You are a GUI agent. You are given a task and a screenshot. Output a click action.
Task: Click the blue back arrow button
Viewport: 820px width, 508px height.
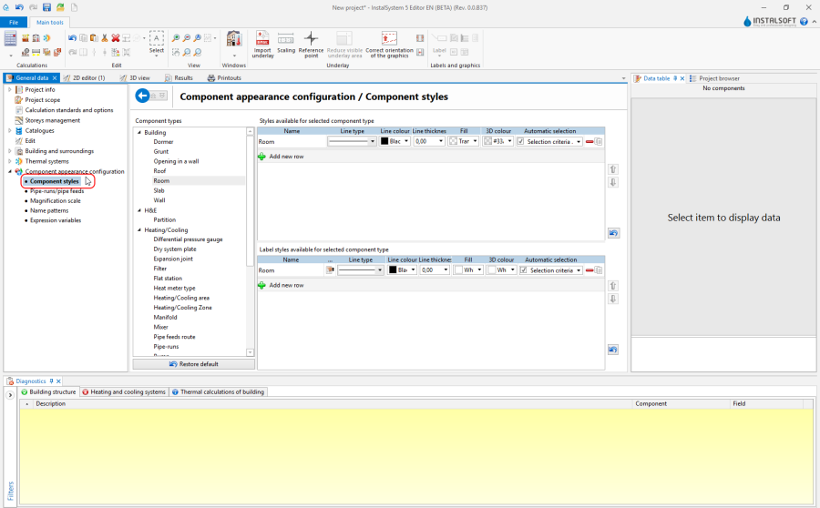tap(142, 96)
